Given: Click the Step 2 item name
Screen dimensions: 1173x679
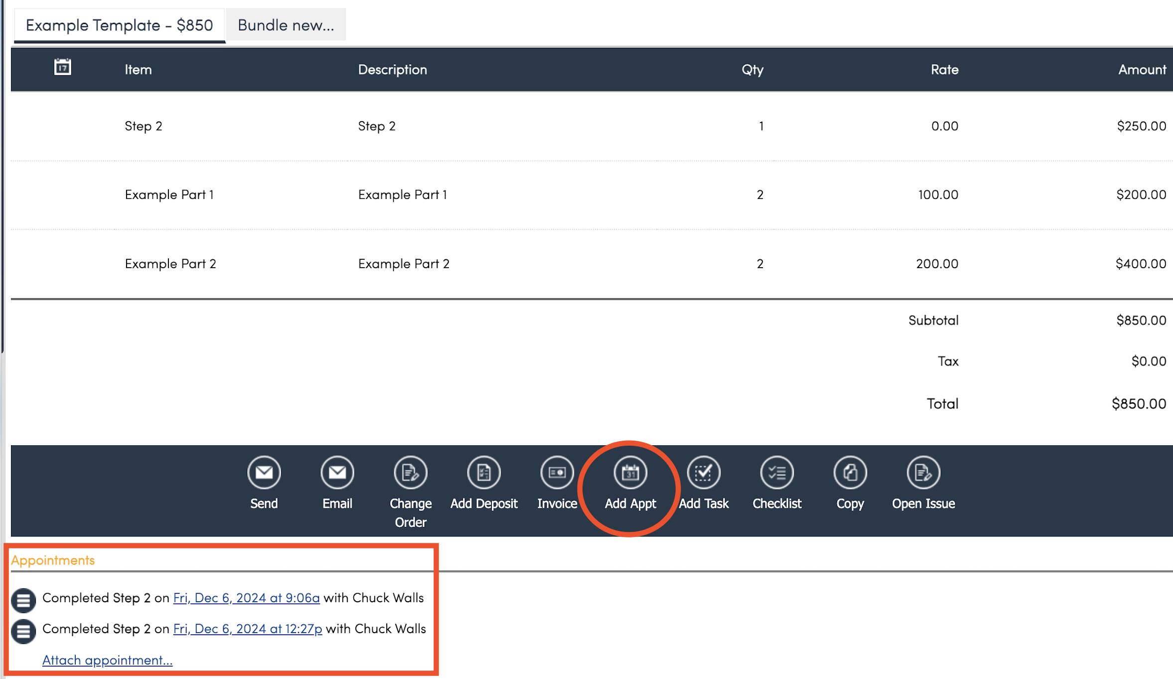Looking at the screenshot, I should 143,126.
